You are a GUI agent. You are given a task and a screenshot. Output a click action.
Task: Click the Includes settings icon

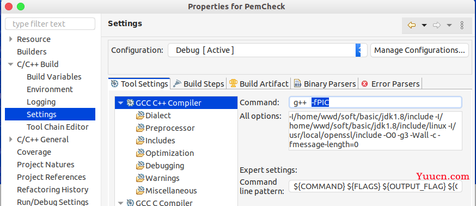pos(140,141)
